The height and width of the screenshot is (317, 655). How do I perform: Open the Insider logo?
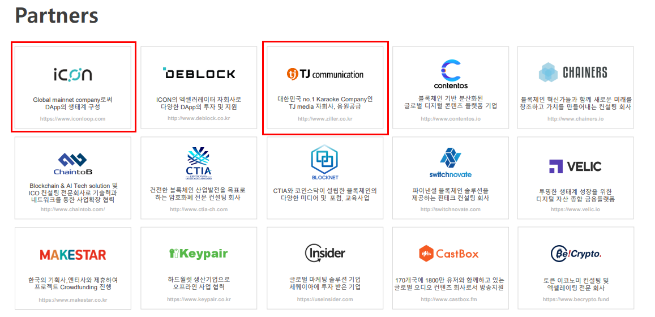pos(325,252)
